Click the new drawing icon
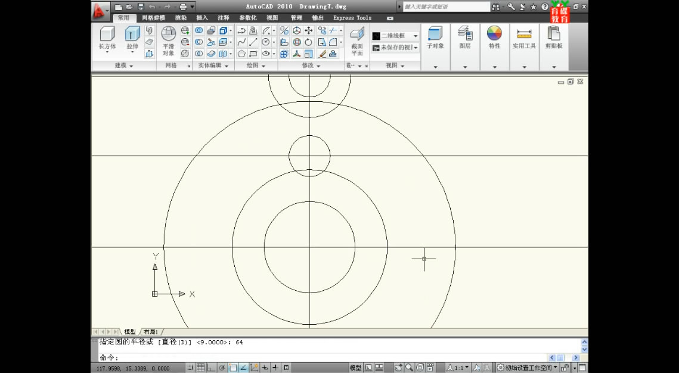679x373 pixels. point(118,7)
